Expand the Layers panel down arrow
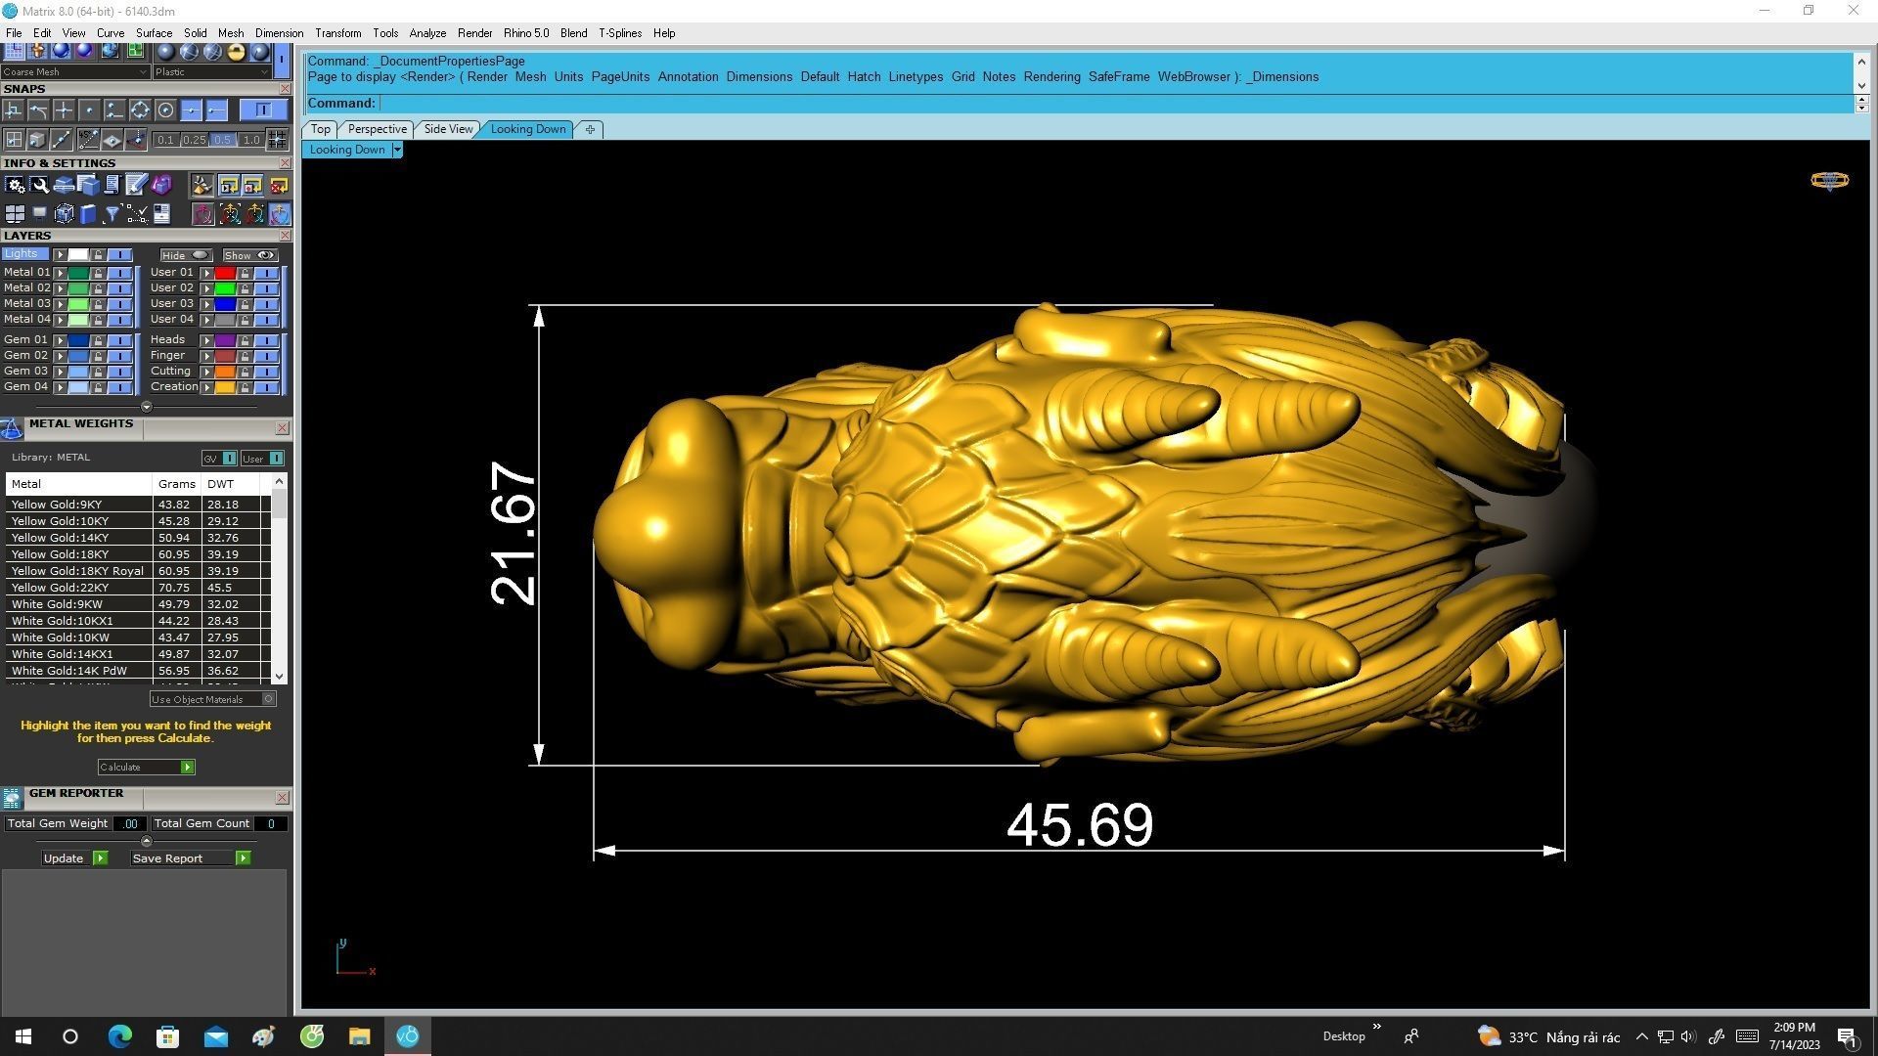The image size is (1878, 1056). 147,407
